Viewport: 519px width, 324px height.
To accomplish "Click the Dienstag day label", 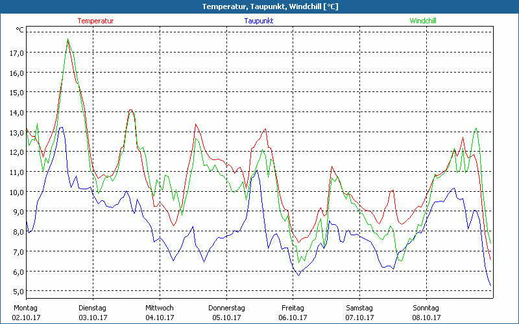I will coord(92,308).
